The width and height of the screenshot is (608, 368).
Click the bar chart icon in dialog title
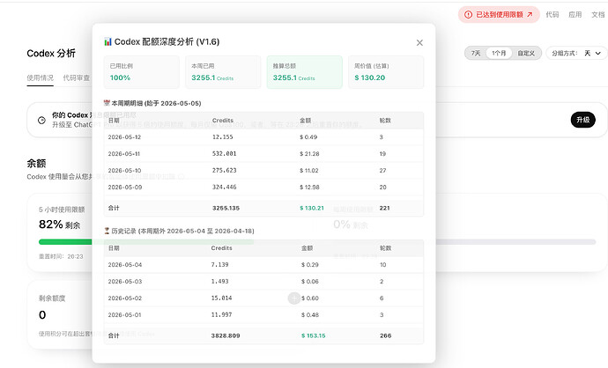[108, 41]
